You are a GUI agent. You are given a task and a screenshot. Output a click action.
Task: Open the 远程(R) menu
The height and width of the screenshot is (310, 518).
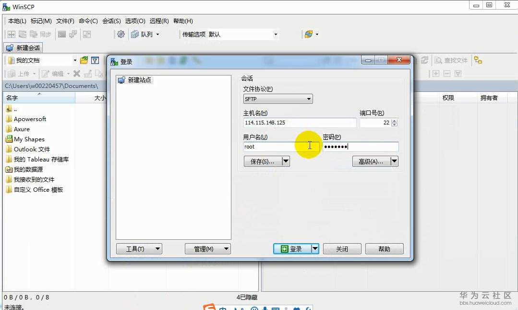tap(159, 21)
